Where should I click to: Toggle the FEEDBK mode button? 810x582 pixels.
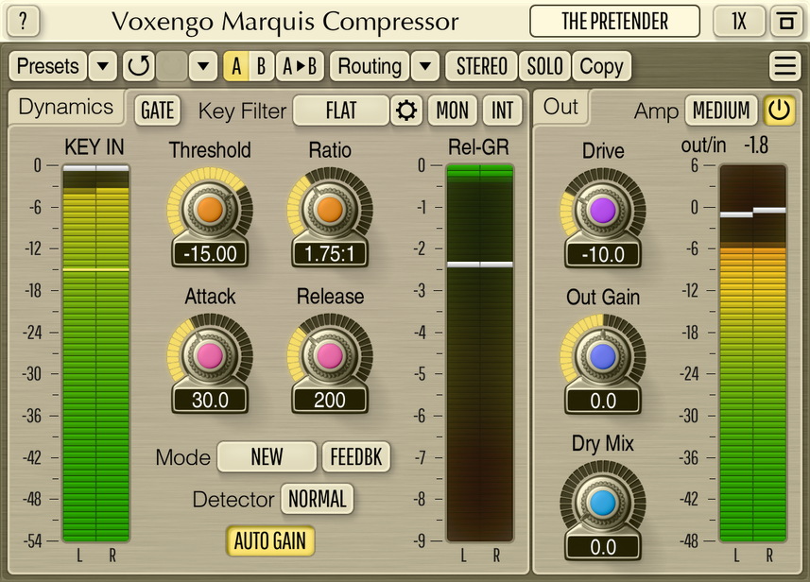[356, 457]
